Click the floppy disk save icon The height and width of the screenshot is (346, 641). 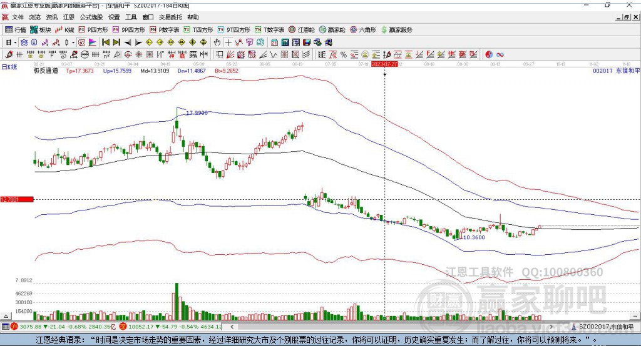pyautogui.click(x=307, y=42)
